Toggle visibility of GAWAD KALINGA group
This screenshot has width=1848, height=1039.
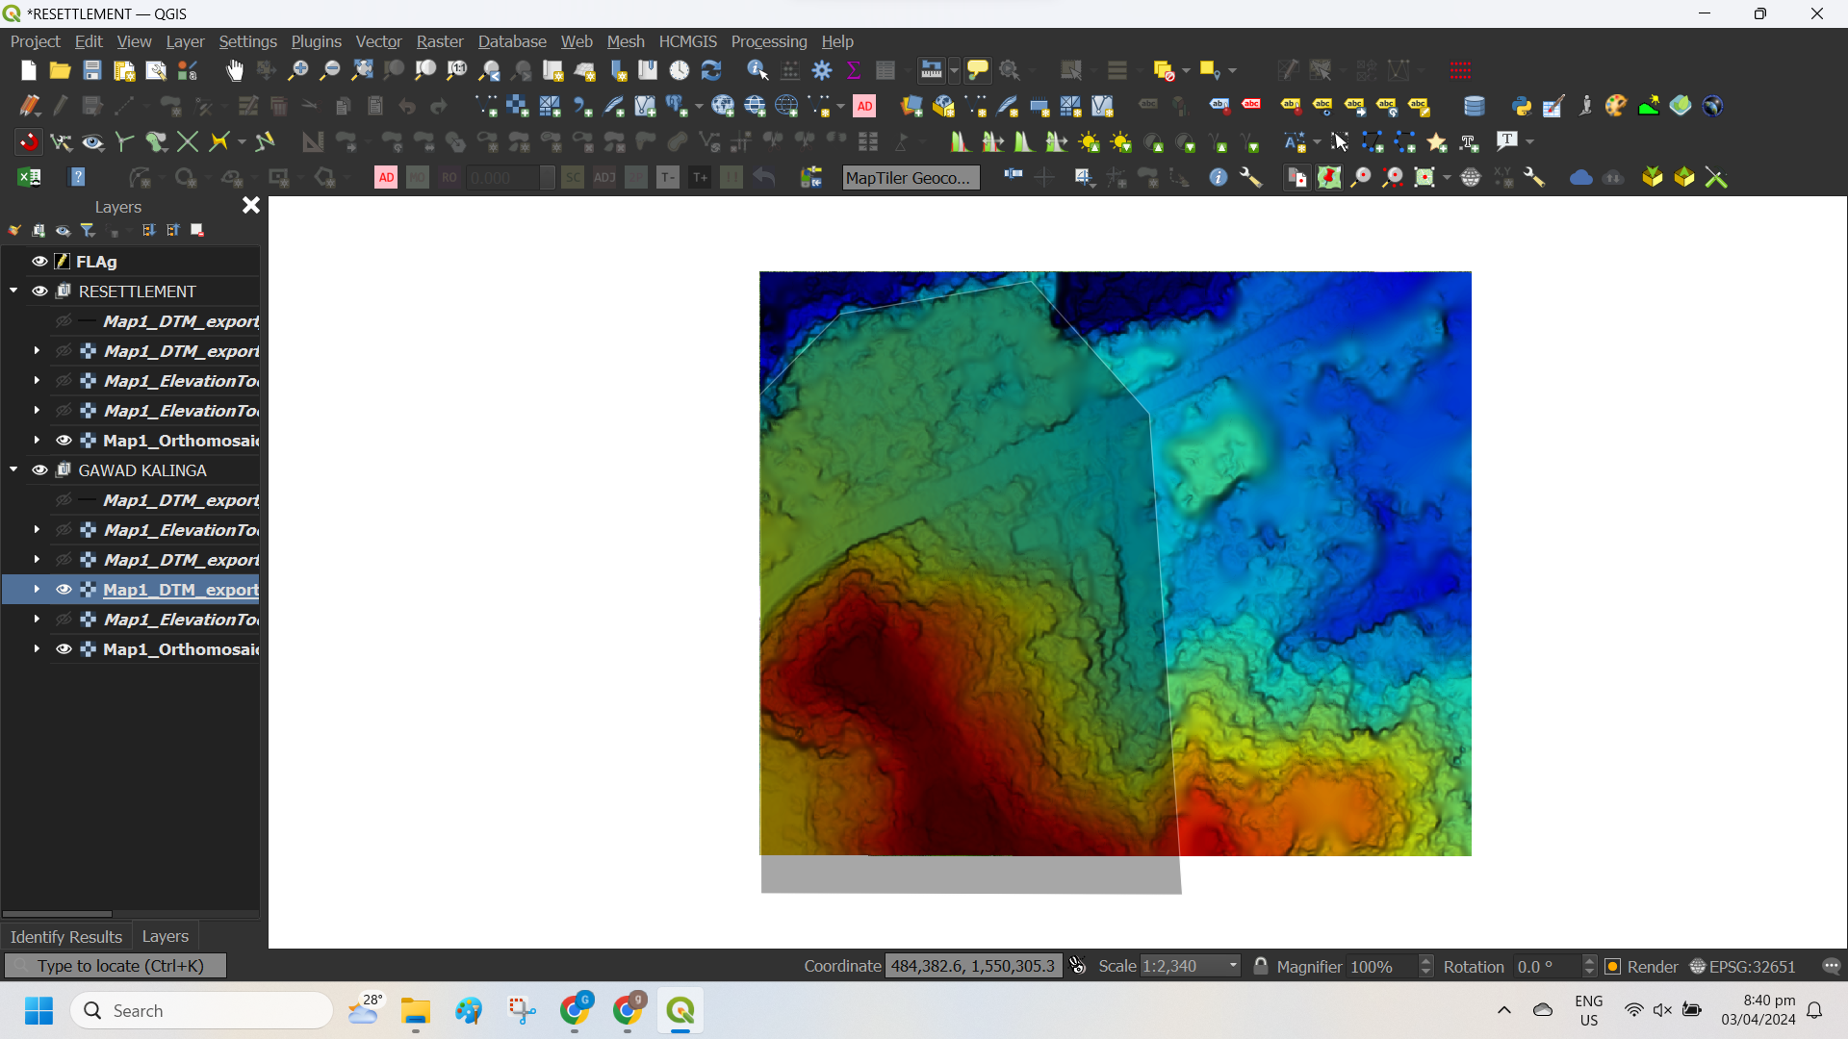(39, 469)
